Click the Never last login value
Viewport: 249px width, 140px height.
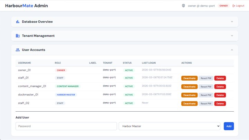click(x=145, y=103)
